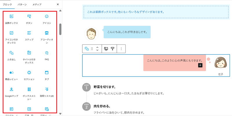This screenshot has height=116, width=232.
Task: Insert the ボタン block
Action: pyautogui.click(x=29, y=19)
